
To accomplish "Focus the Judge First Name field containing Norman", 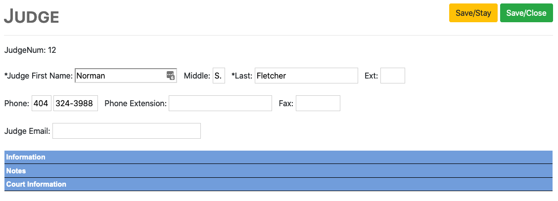I will pos(119,76).
